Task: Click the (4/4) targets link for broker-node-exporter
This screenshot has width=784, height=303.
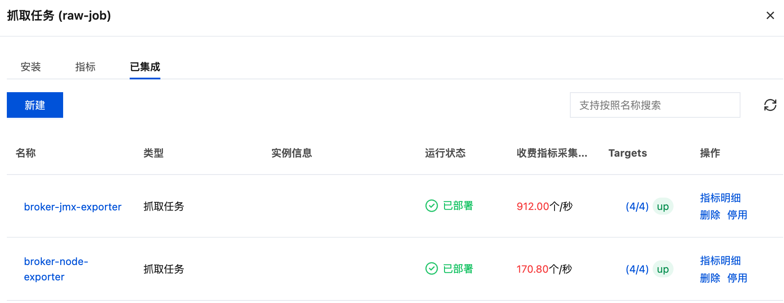Action: pos(637,269)
